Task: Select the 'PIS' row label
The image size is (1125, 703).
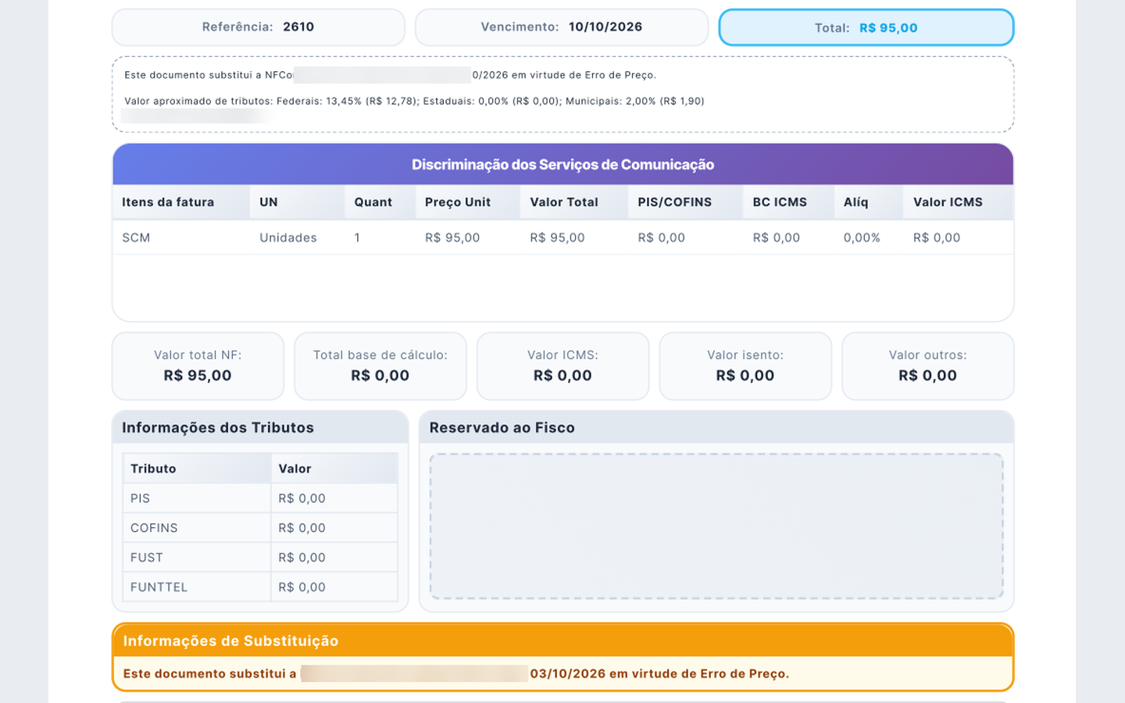Action: (x=140, y=498)
